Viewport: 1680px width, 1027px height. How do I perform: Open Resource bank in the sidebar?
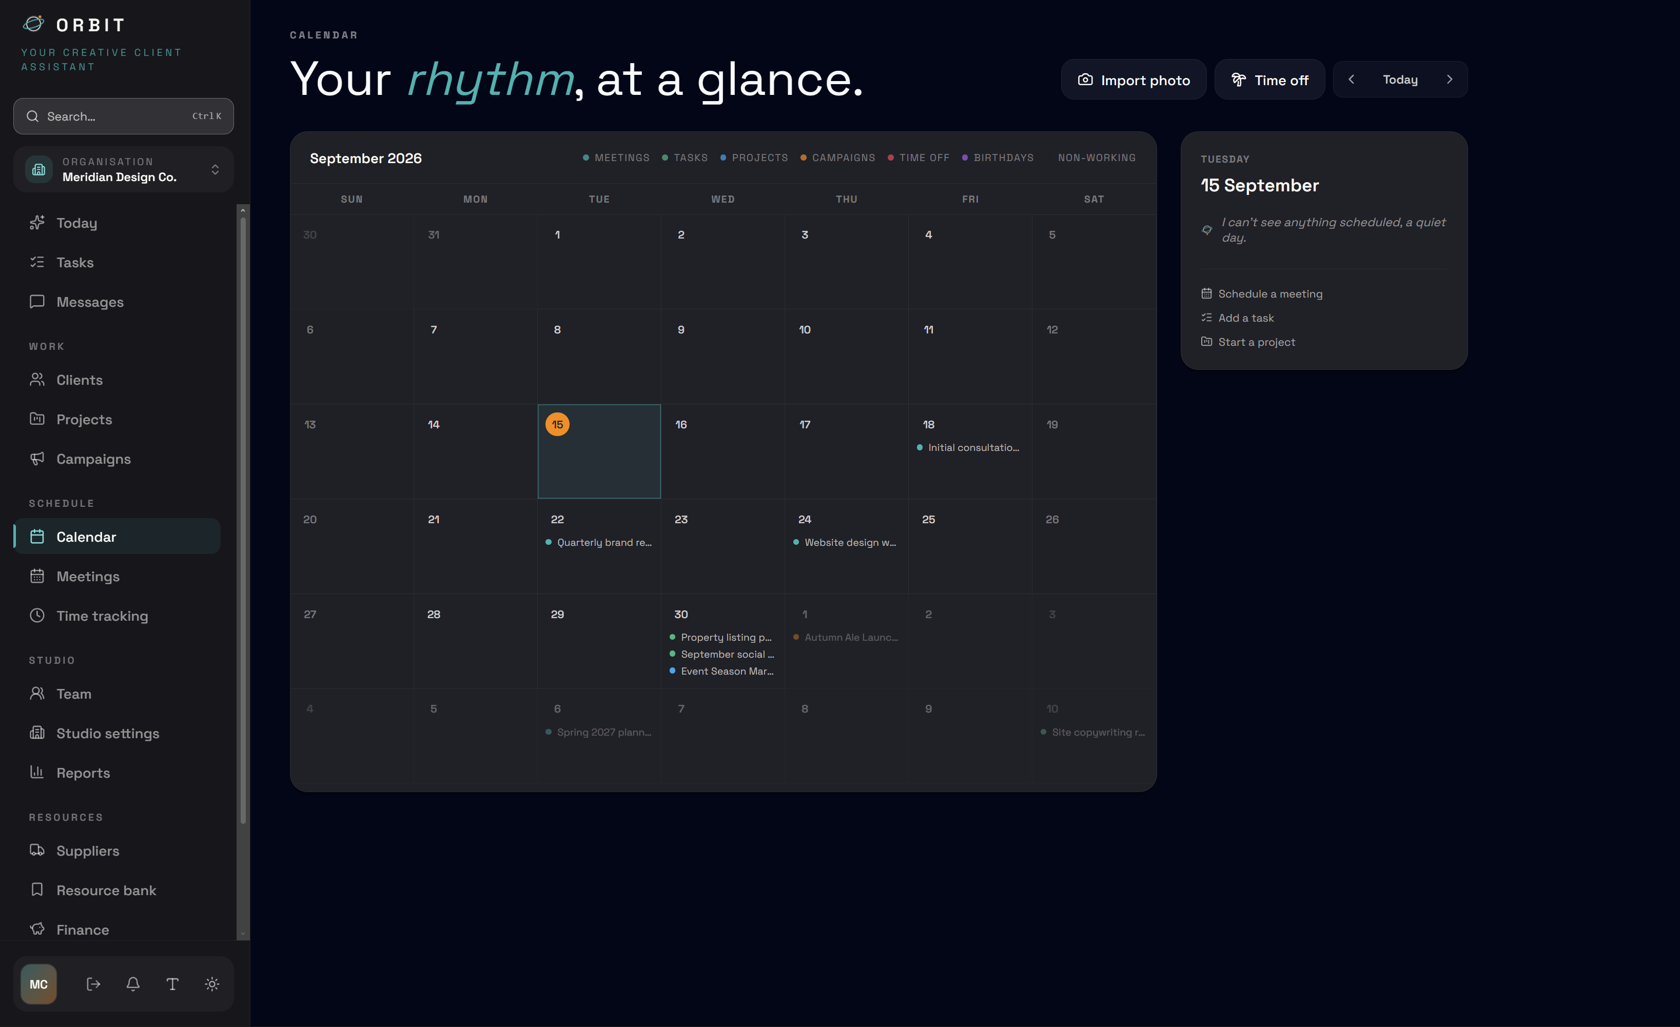tap(116, 890)
